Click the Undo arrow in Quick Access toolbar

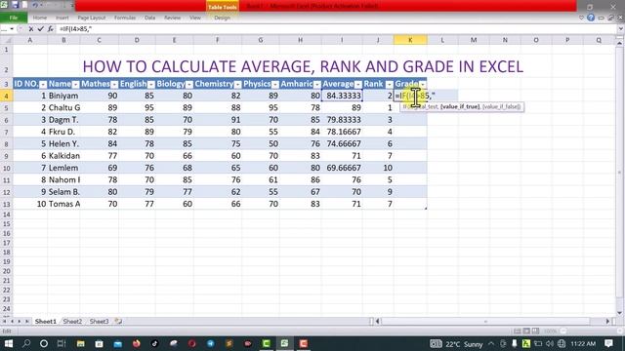[35, 5]
